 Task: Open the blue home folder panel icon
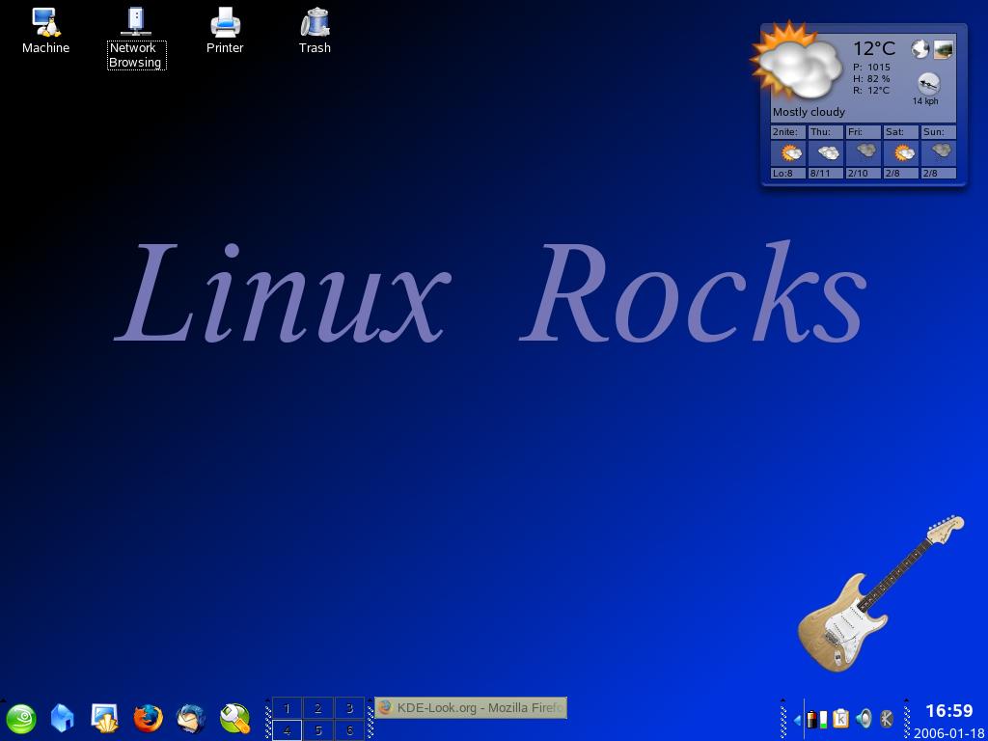pyautogui.click(x=60, y=719)
